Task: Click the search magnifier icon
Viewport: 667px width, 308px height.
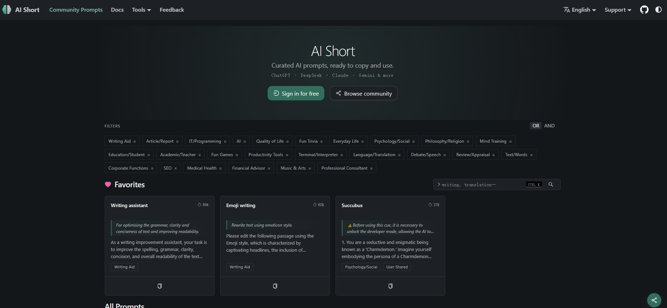Action: (x=551, y=184)
